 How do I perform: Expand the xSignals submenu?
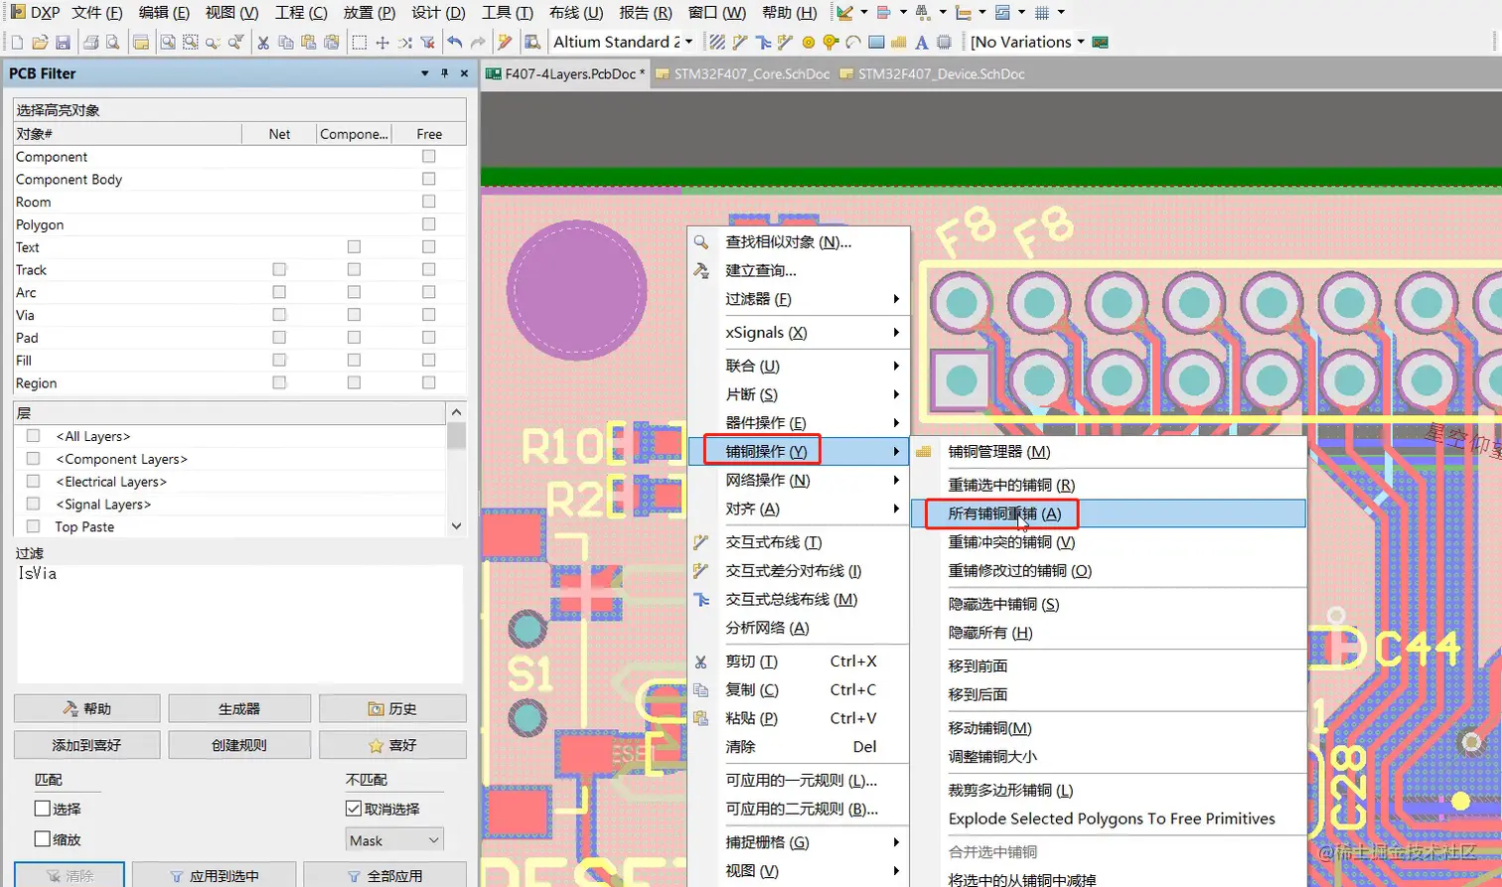click(799, 333)
